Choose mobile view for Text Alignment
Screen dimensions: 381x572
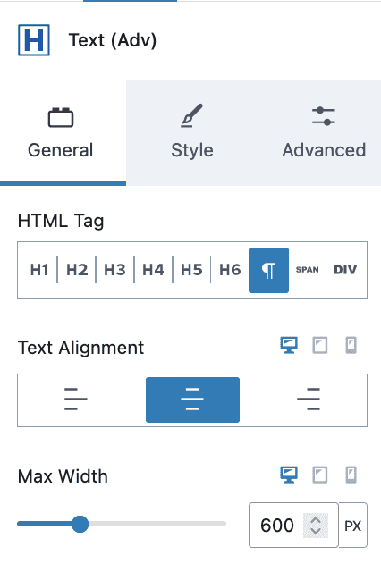351,345
